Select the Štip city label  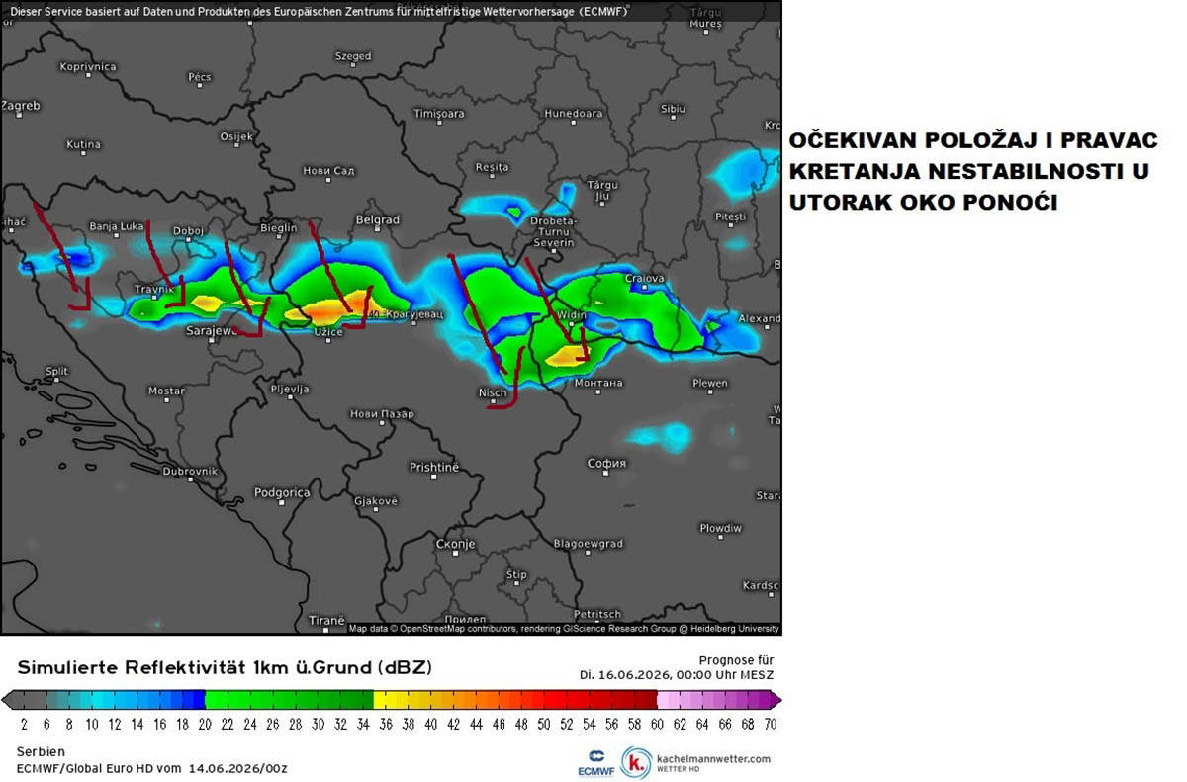pos(516,574)
